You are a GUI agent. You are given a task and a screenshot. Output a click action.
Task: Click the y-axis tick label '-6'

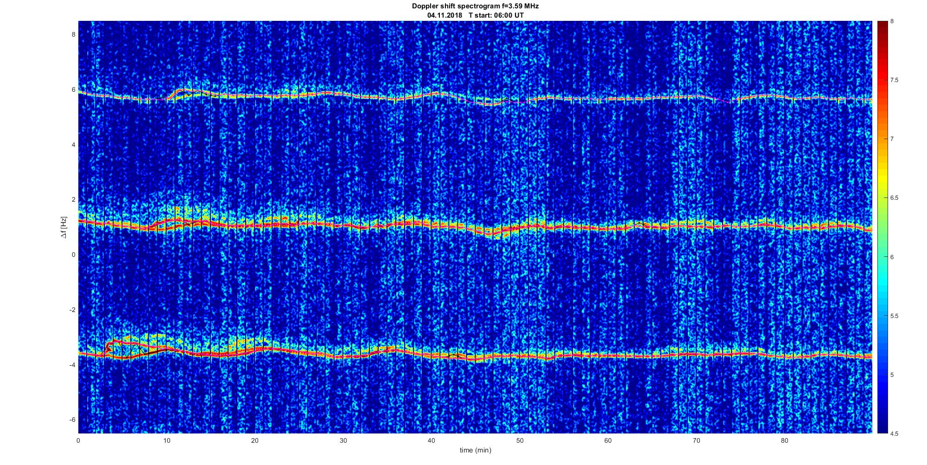click(x=72, y=420)
